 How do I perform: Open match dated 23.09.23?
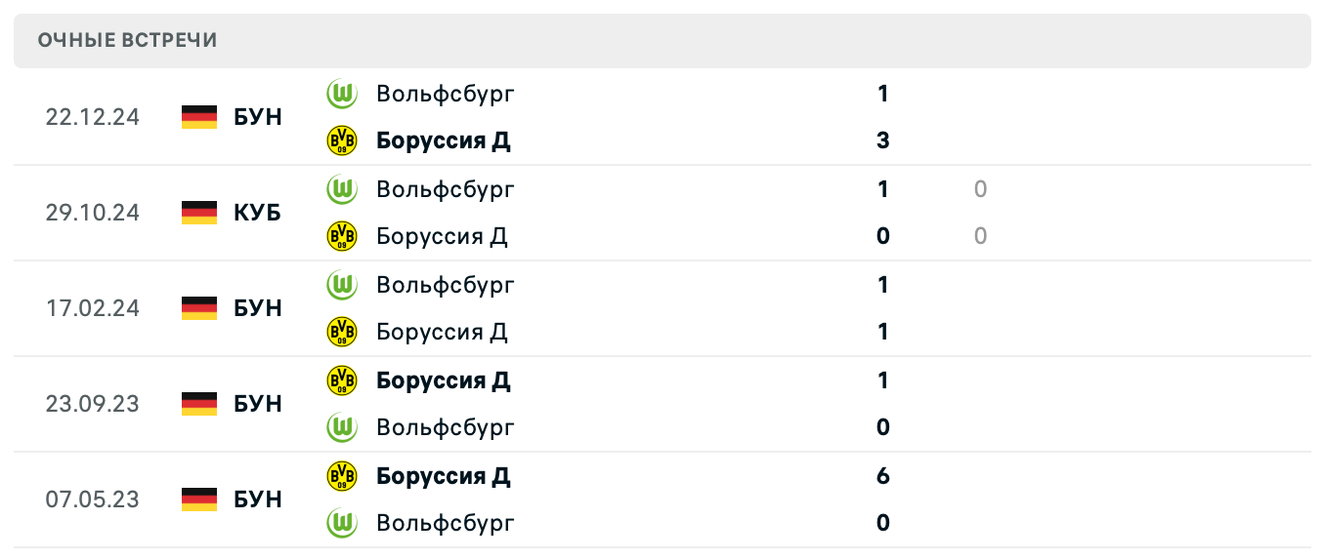pos(93,404)
